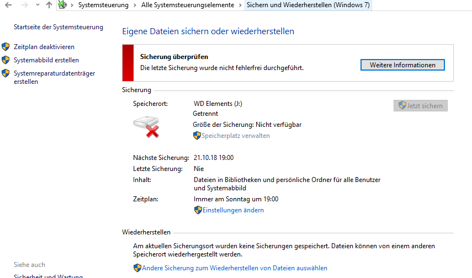Click next backup date 21.10.18 19:00
Image resolution: width=472 pixels, height=278 pixels.
[x=214, y=158]
